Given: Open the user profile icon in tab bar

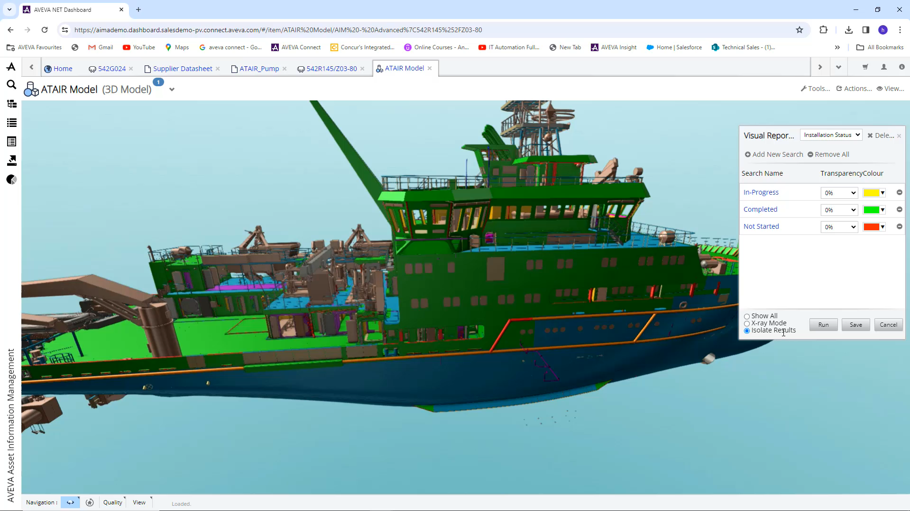Looking at the screenshot, I should (884, 67).
